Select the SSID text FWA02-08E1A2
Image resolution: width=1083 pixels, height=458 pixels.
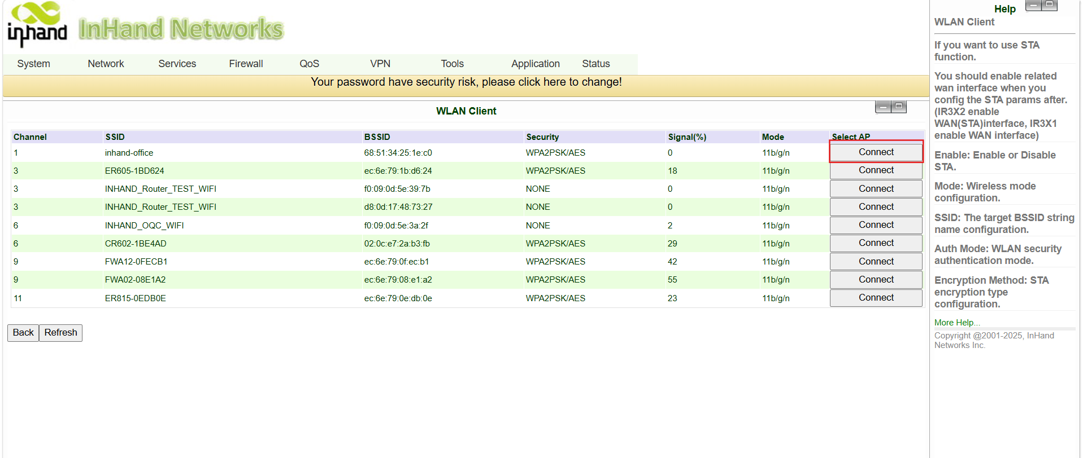[135, 280]
